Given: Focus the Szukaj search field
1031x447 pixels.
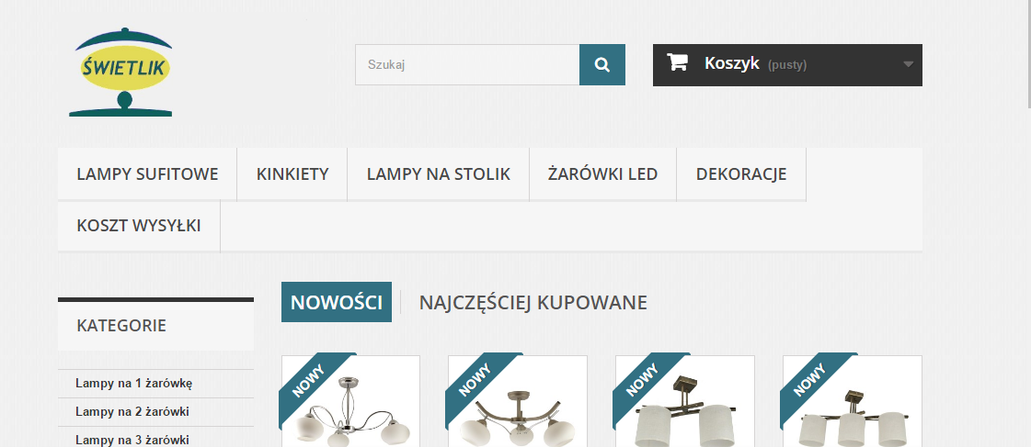Looking at the screenshot, I should 467,64.
